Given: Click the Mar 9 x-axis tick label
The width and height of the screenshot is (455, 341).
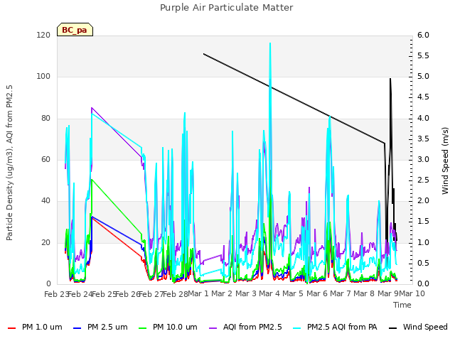Looking at the screenshot, I should (x=387, y=293).
